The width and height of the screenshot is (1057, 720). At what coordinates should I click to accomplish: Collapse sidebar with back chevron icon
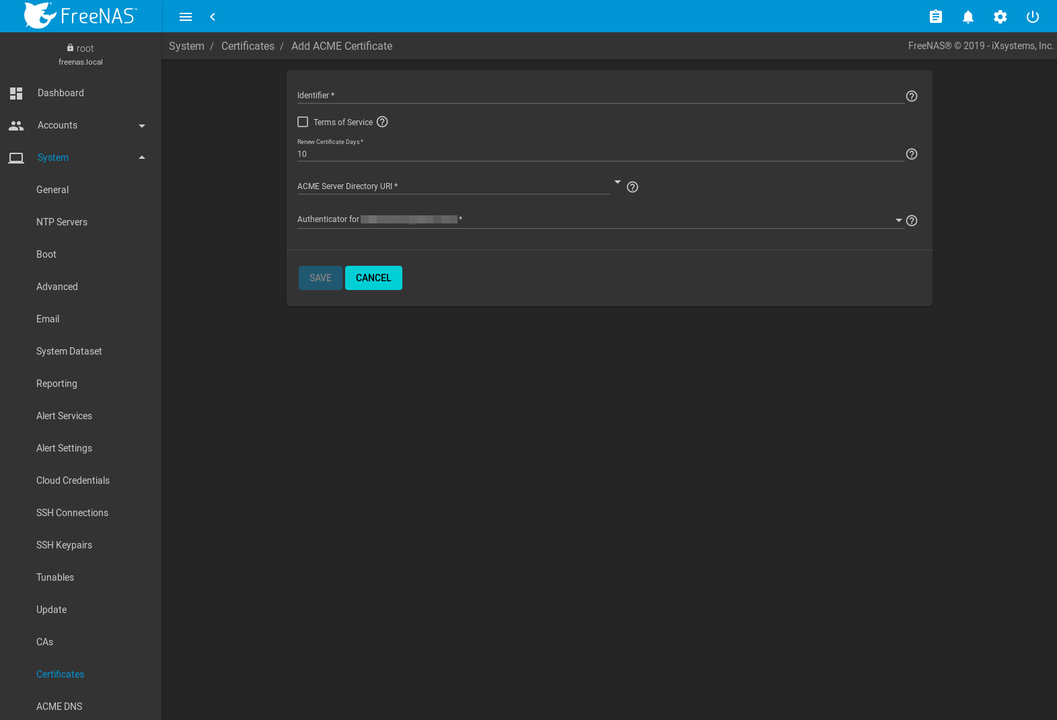pyautogui.click(x=213, y=17)
